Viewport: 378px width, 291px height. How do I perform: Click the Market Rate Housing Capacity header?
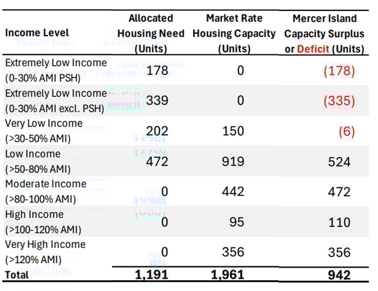point(234,33)
